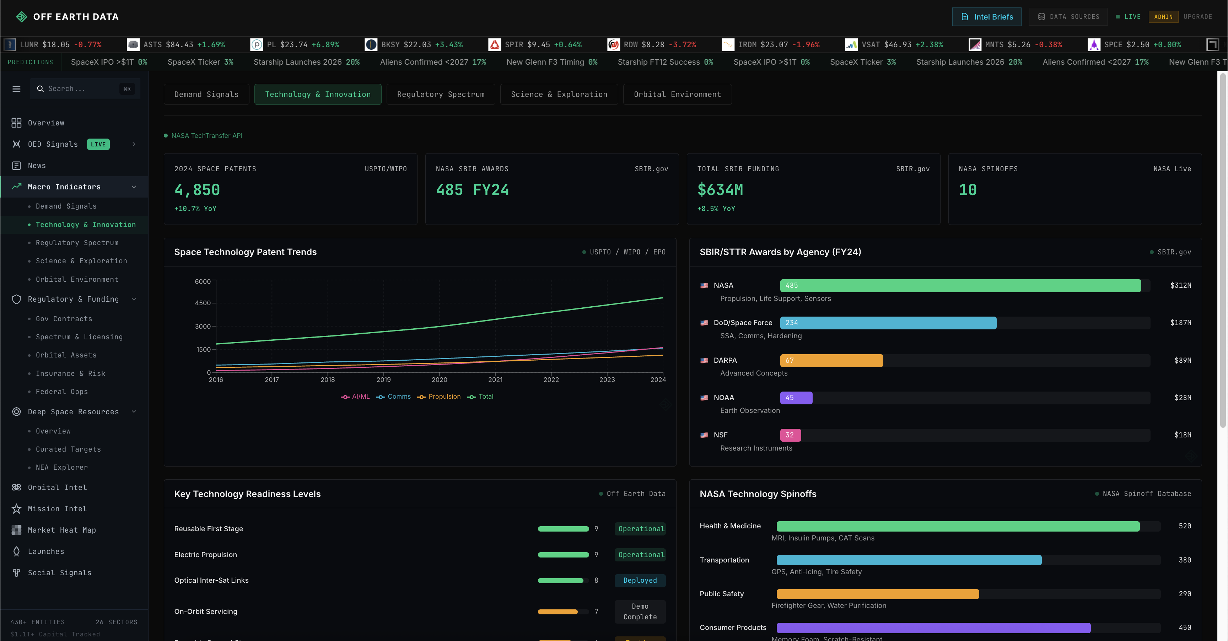1228x641 pixels.
Task: Open Intel Briefs
Action: coord(986,16)
